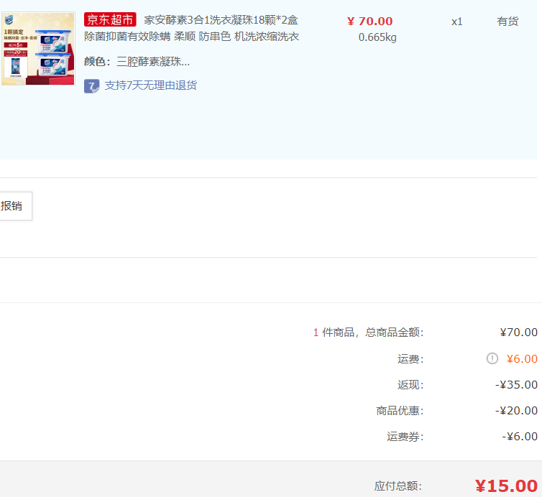
Task: Click the weight 0.665kg text
Action: (377, 37)
